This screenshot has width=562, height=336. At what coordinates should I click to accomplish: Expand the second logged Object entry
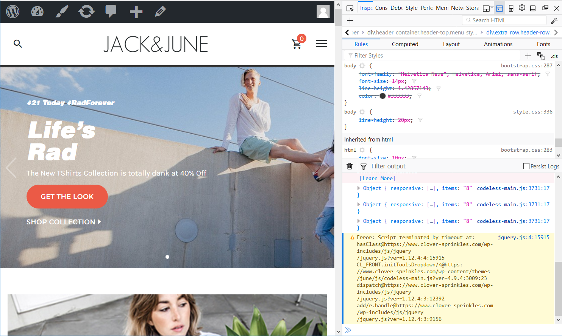click(x=359, y=204)
